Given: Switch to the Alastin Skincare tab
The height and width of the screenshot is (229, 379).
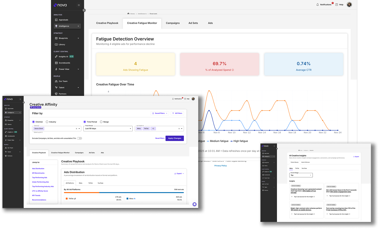Looking at the screenshot, I should pos(305,162).
